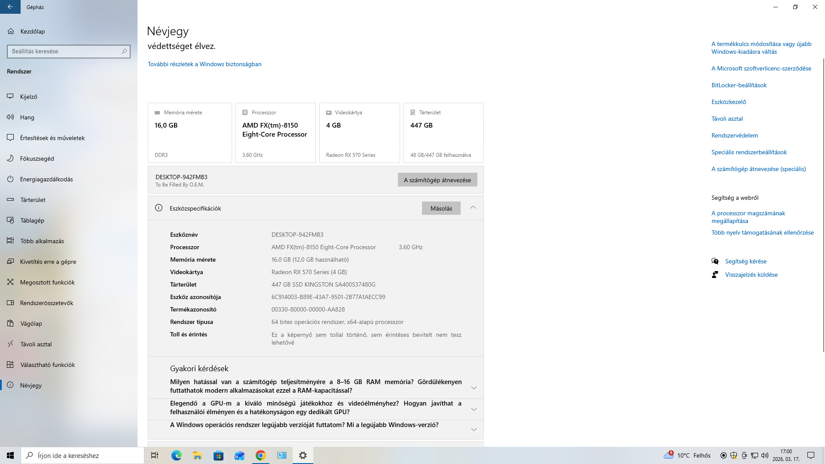Viewport: 825px width, 464px height.
Task: Open Tárterület in the sidebar menu
Action: (x=33, y=200)
